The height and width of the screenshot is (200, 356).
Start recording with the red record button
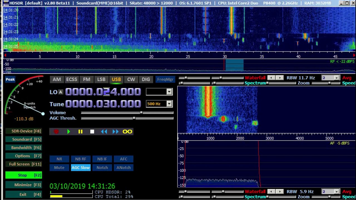pos(56,132)
